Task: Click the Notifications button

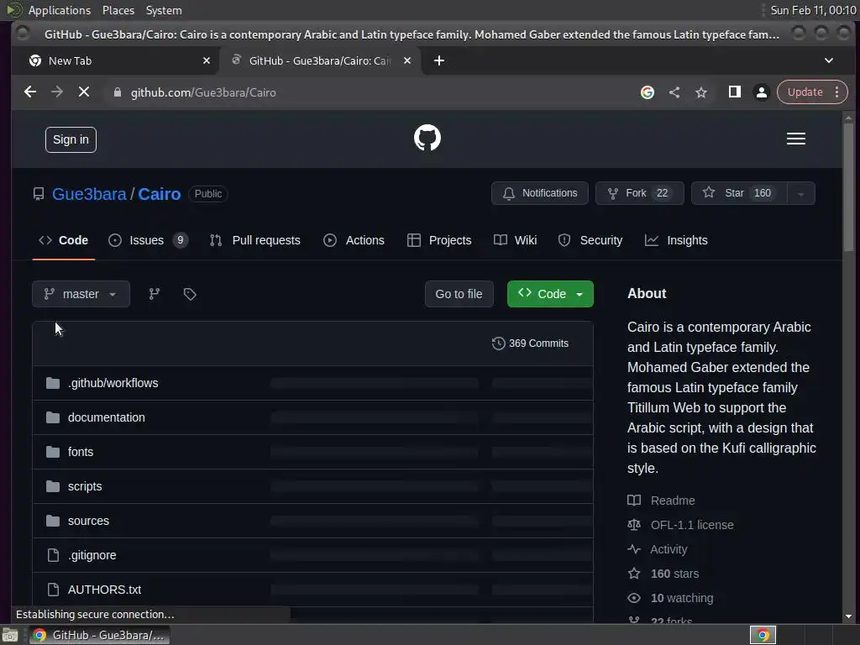Action: point(540,194)
